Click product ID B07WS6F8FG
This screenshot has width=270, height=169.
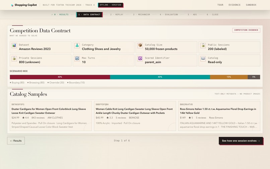tap(18, 105)
